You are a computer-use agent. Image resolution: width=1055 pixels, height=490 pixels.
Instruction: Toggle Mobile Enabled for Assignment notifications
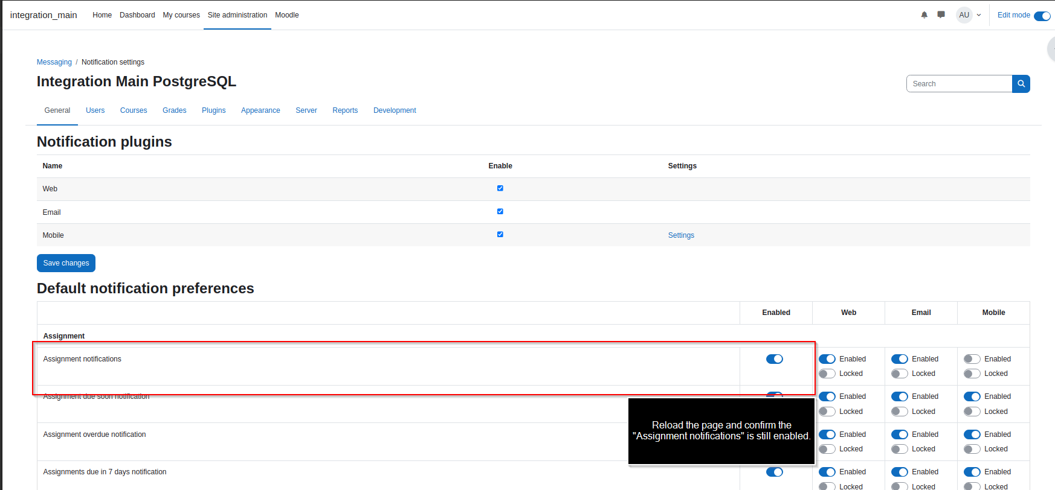pos(972,359)
